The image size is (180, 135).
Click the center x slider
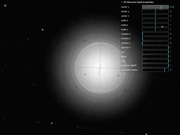(x=155, y=7)
